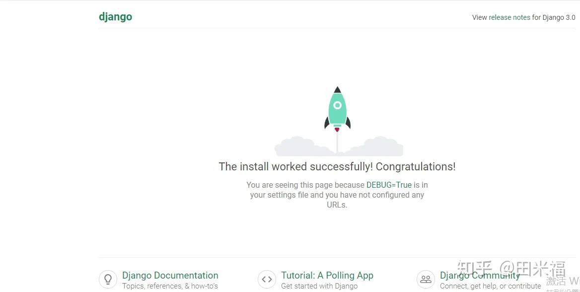The height and width of the screenshot is (292, 580).
Task: Click 'for Django 3.0' text
Action: tap(554, 17)
